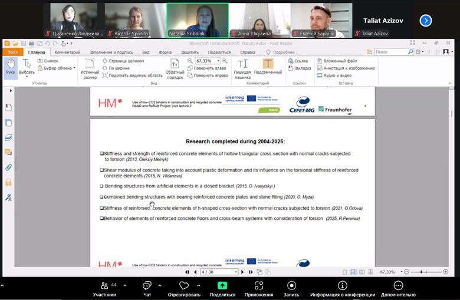Click the Zoom Share (Поделиться) green icon
The image size is (460, 300).
(222, 286)
